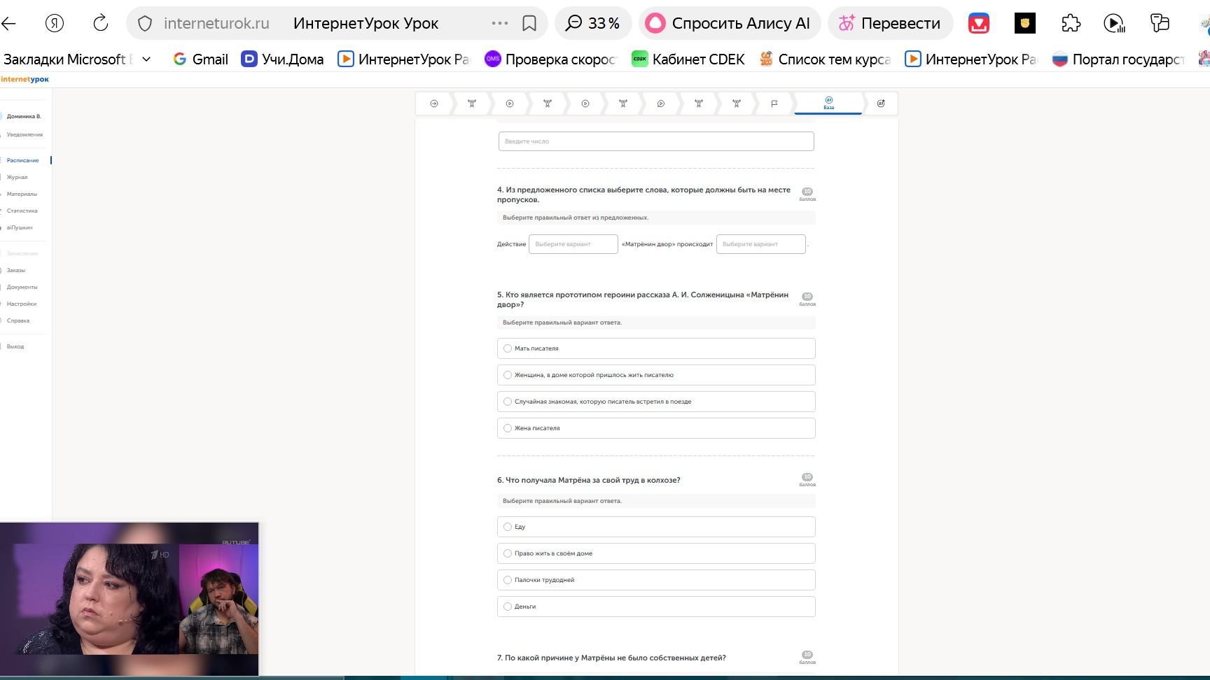This screenshot has width=1210, height=680.
Task: Select radio Мать писателя
Action: coord(508,348)
